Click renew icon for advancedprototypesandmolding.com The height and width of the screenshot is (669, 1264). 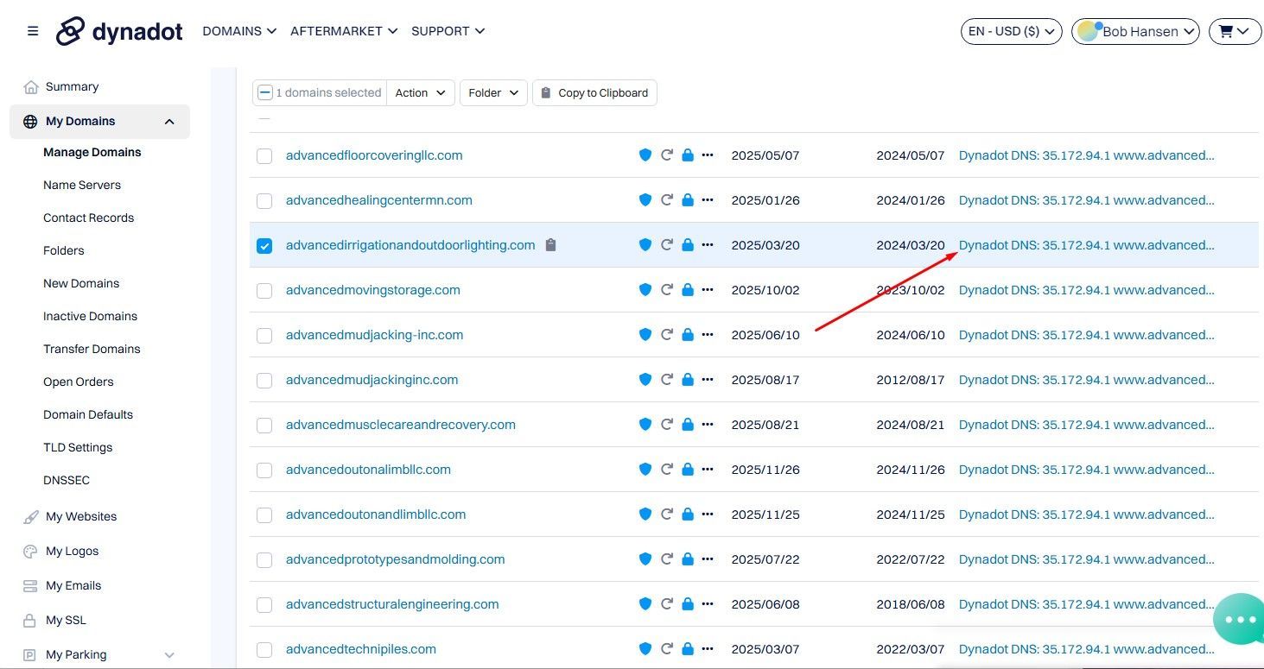pos(667,559)
